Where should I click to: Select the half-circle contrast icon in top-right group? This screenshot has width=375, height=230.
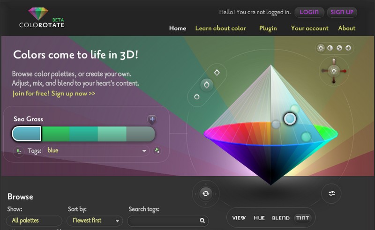[330, 48]
